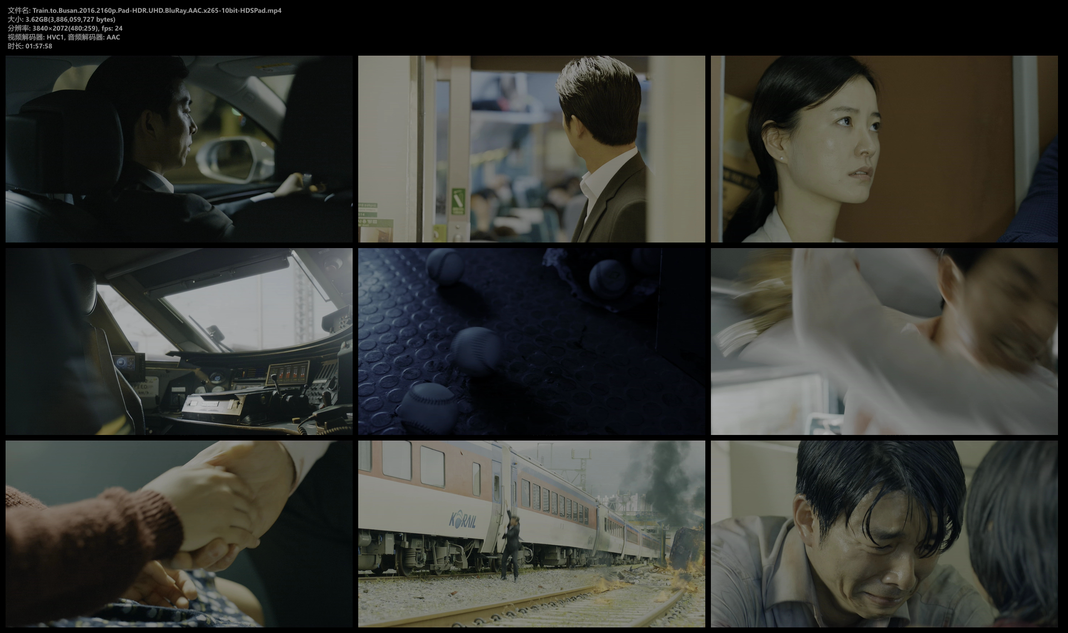Screen dimensions: 1068x633
Task: Click the green sign on the train door
Action: coord(458,202)
